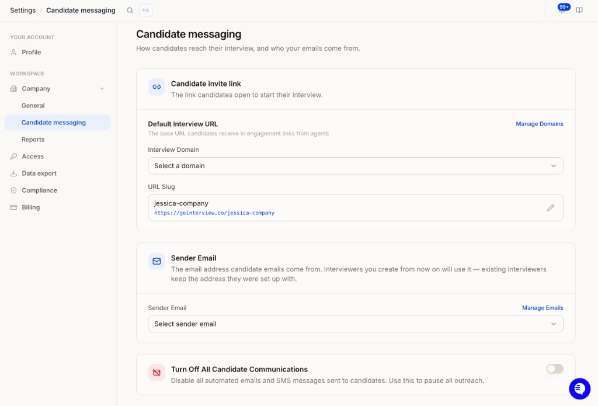Open notifications bell with 99+ badge
Screen dimensions: 598x406
[562, 9]
